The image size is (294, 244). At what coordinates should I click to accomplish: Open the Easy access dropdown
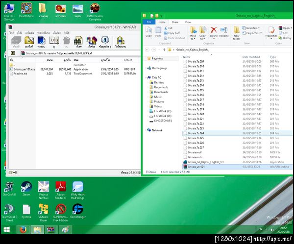(252, 33)
